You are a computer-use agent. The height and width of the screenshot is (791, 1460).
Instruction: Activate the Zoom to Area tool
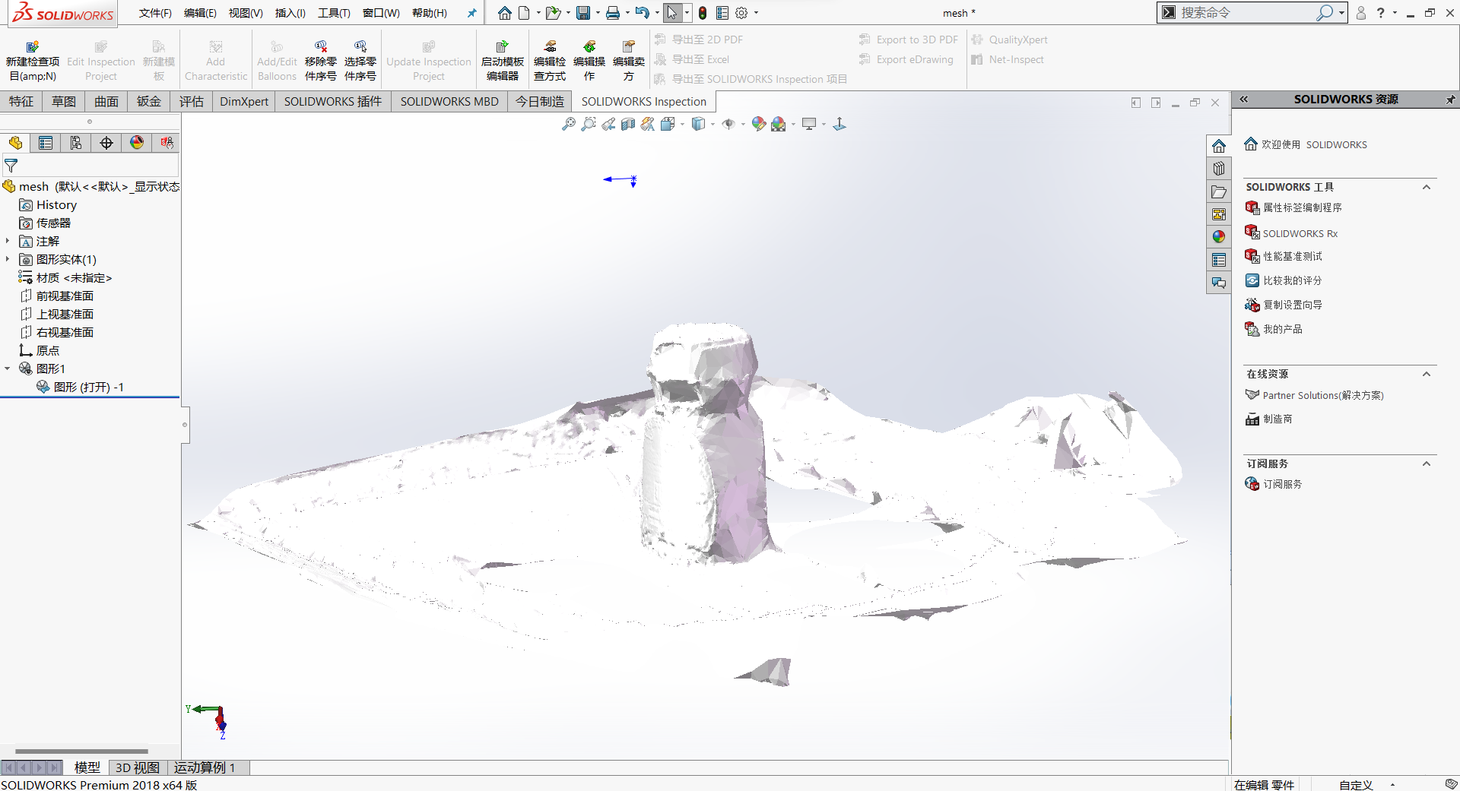[589, 124]
